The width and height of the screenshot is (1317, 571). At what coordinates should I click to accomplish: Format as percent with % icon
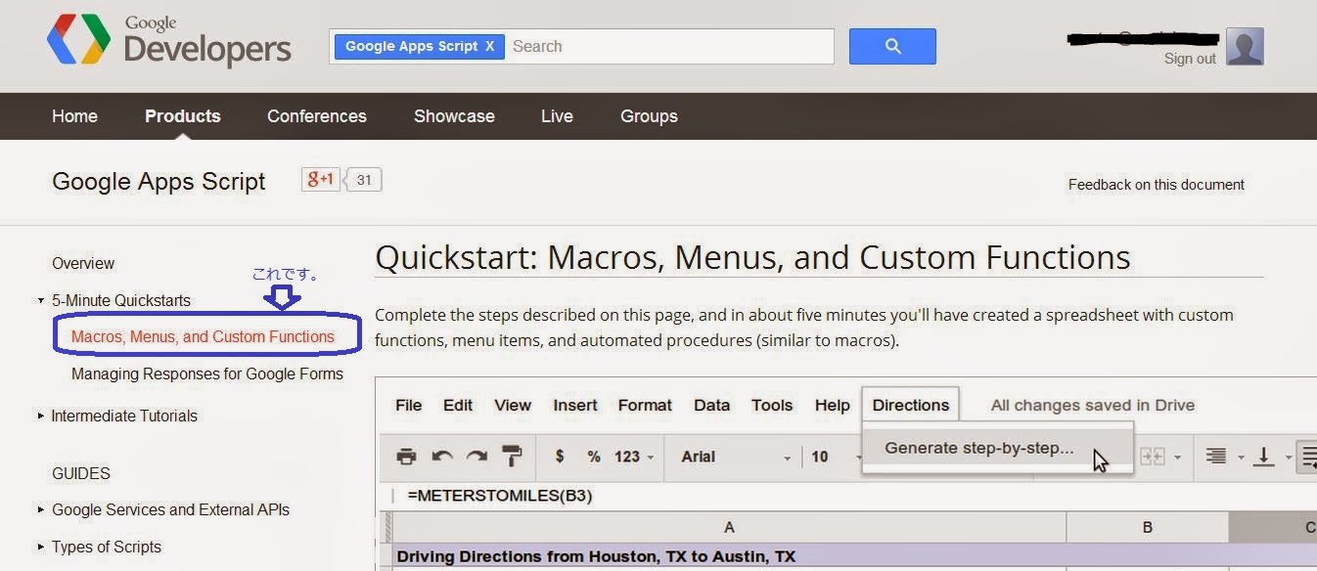[x=594, y=457]
